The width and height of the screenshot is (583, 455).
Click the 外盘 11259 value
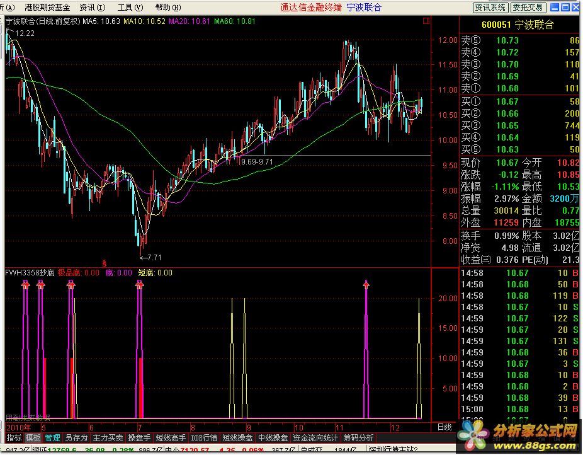(x=506, y=222)
